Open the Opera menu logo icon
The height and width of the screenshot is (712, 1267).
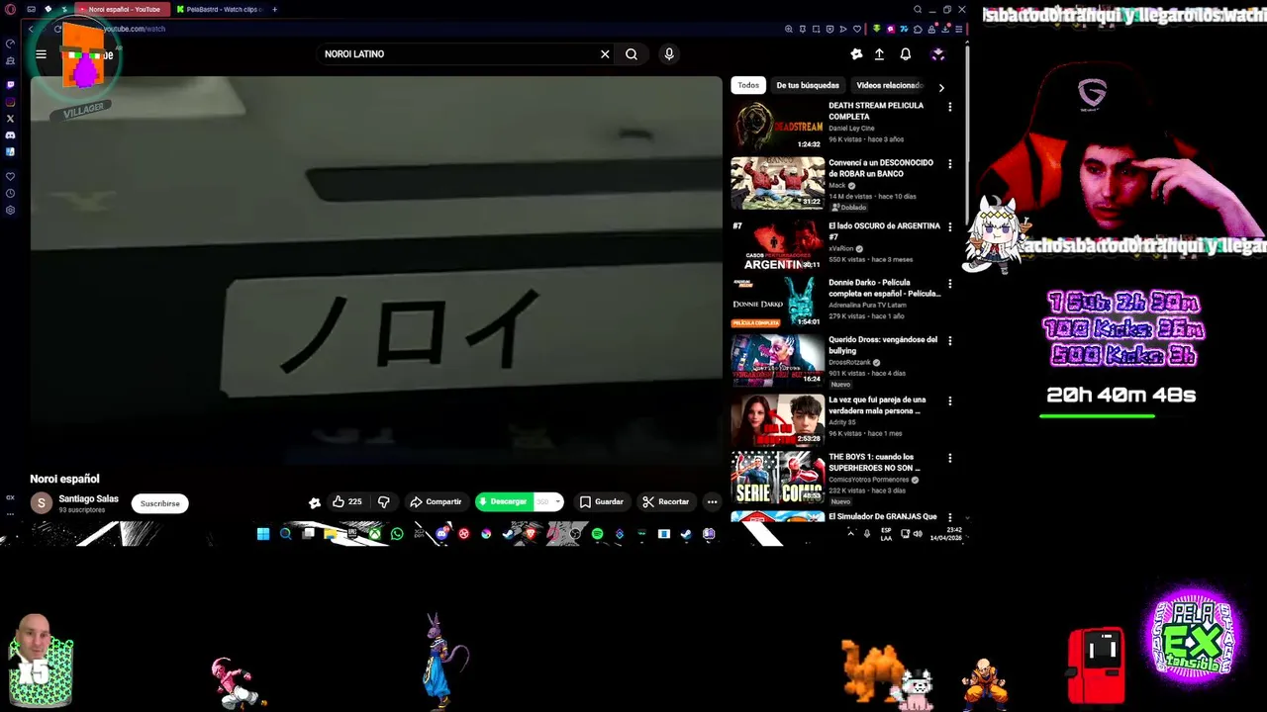[x=11, y=9]
